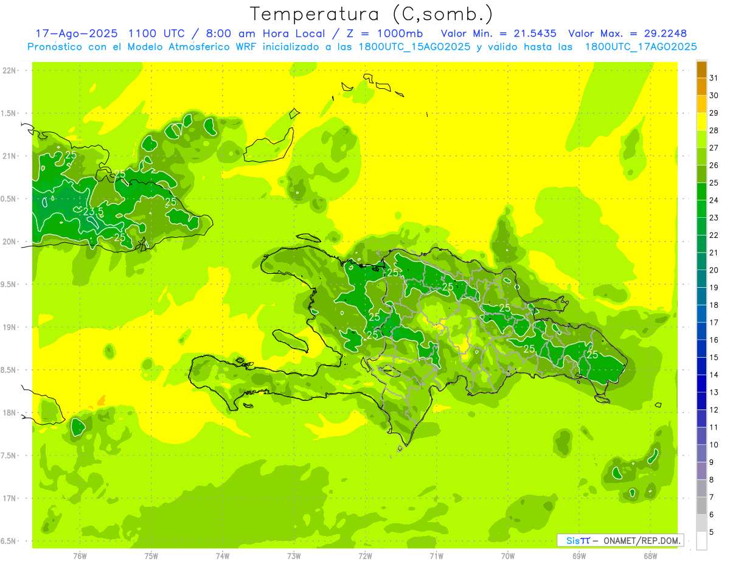Select the 'Z = 1000mb' level text
Image resolution: width=730 pixels, height=564 pixels.
coord(384,33)
